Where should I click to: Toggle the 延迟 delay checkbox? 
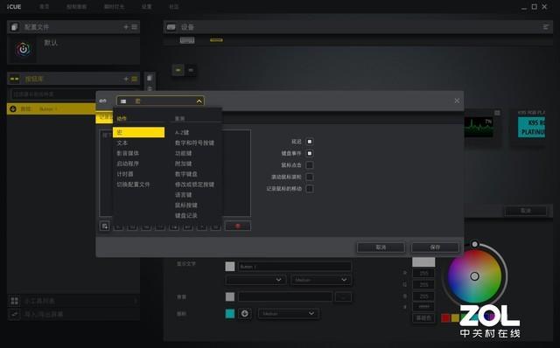pos(310,142)
